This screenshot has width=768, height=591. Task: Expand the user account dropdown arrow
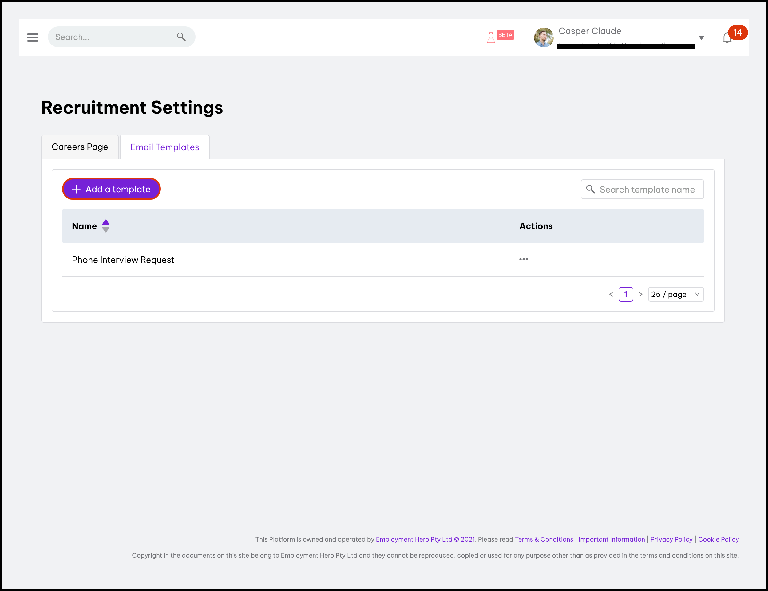pyautogui.click(x=701, y=37)
